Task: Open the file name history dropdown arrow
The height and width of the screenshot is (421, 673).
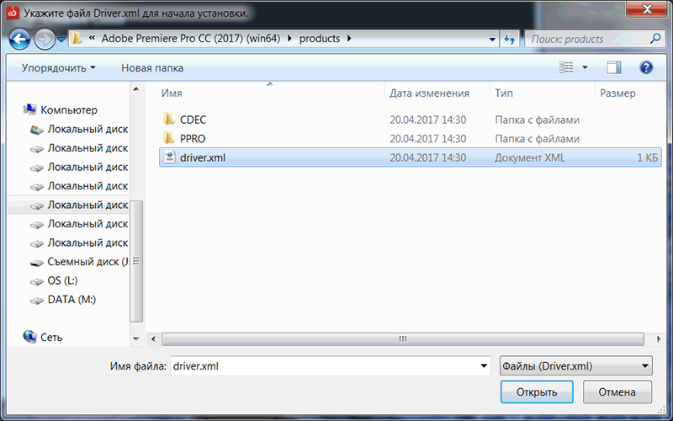Action: point(485,366)
